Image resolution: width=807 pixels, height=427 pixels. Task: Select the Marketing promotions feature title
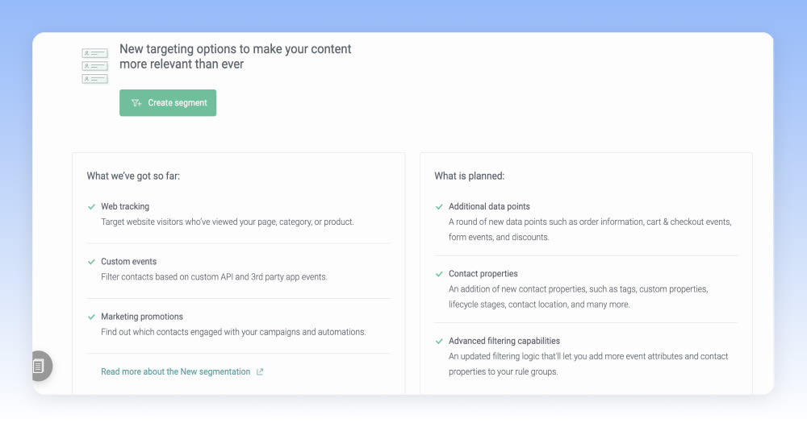pos(142,317)
